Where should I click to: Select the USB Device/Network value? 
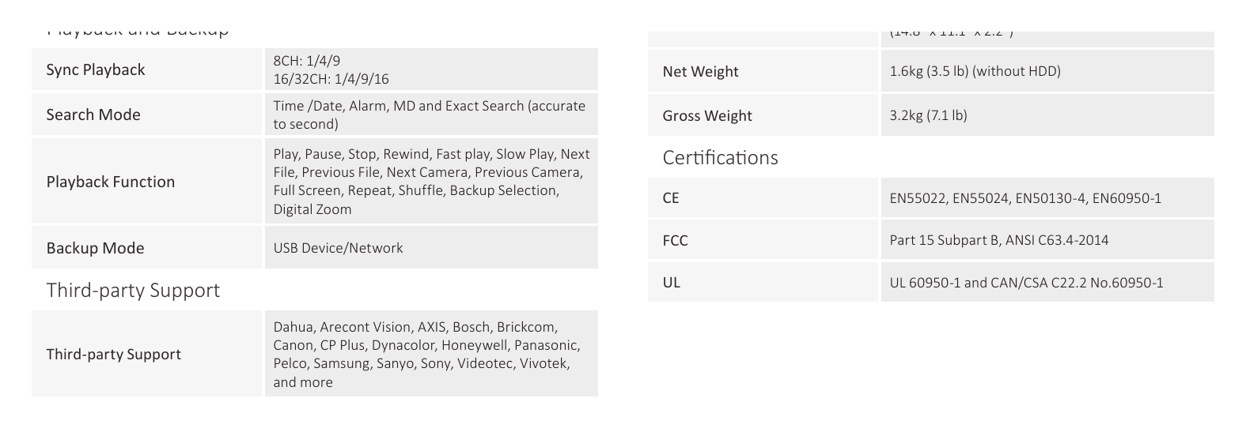(338, 248)
